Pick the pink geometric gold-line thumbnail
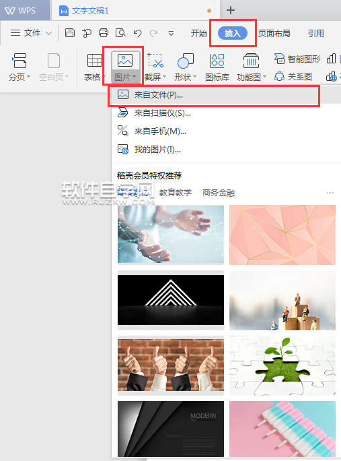 [x=282, y=235]
